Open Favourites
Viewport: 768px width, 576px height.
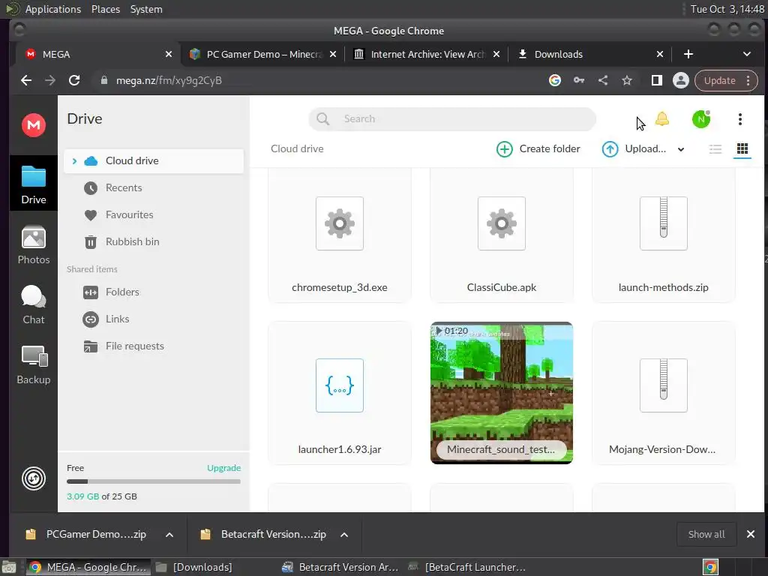click(x=129, y=214)
